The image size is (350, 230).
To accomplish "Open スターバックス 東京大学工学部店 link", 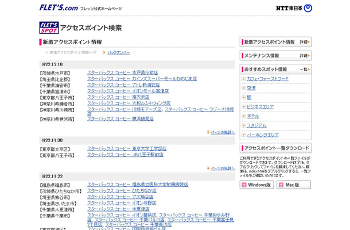I will click(x=127, y=148).
